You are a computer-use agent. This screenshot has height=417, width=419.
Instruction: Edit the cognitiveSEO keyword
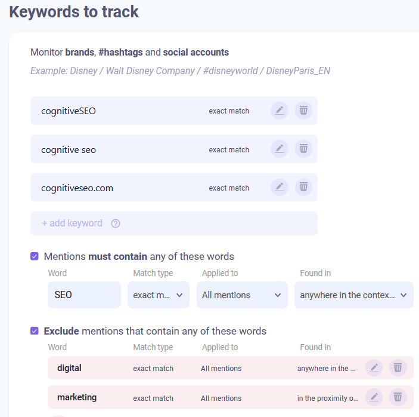[x=280, y=111]
